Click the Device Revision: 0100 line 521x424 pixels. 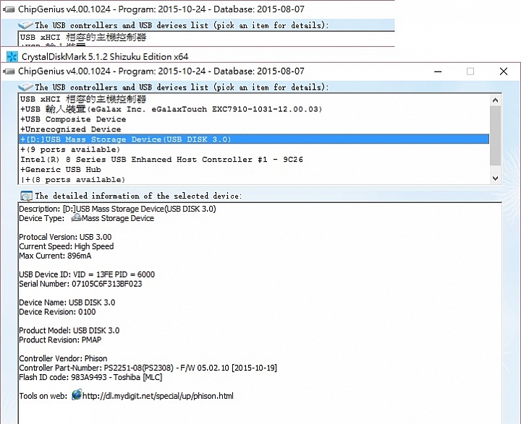pyautogui.click(x=57, y=311)
